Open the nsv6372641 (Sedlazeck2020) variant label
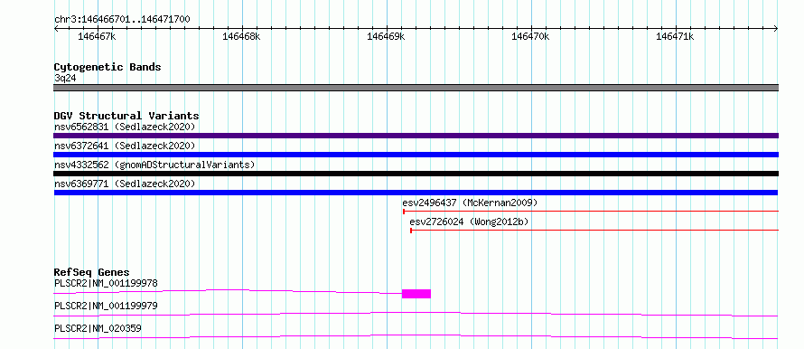The height and width of the screenshot is (349, 804). (125, 146)
